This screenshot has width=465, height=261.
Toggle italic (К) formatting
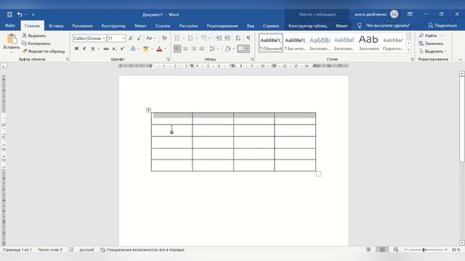tap(84, 49)
